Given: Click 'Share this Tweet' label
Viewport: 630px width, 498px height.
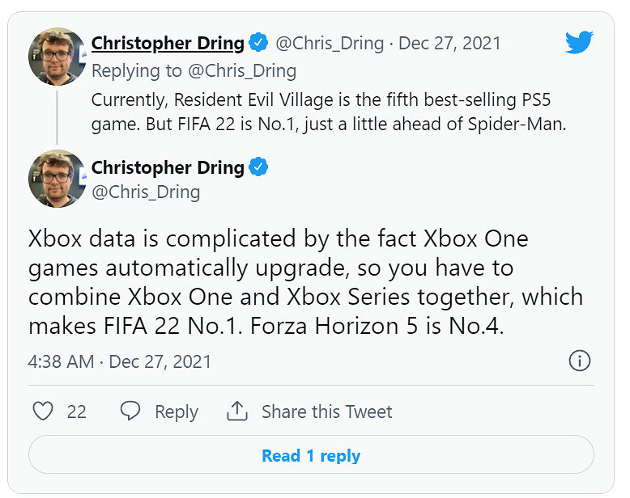Looking at the screenshot, I should [326, 411].
